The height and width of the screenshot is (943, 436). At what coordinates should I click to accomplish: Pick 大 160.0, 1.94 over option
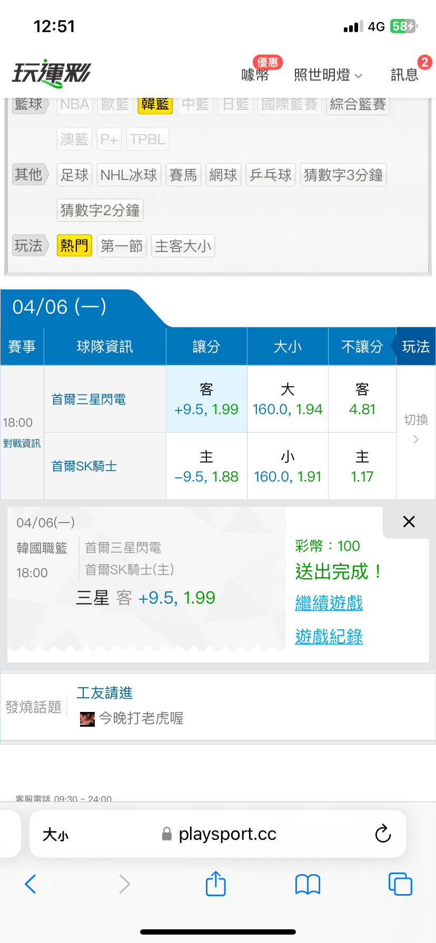(x=288, y=399)
